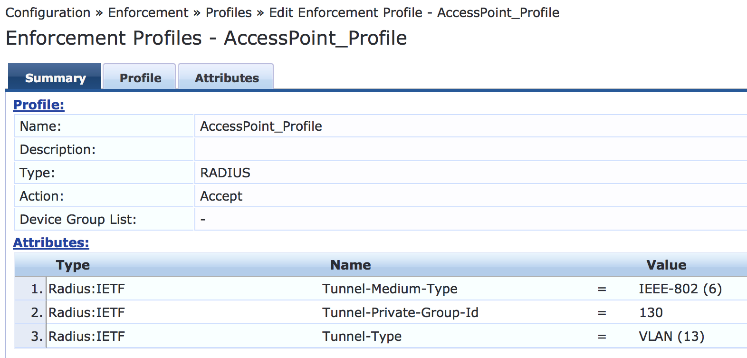Image resolution: width=747 pixels, height=358 pixels.
Task: Open the Attributes tab
Action: coord(227,78)
